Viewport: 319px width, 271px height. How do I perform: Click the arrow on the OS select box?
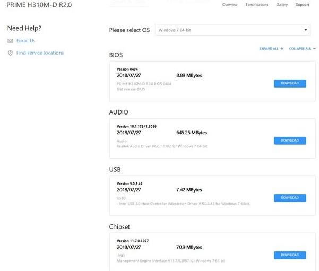(306, 30)
